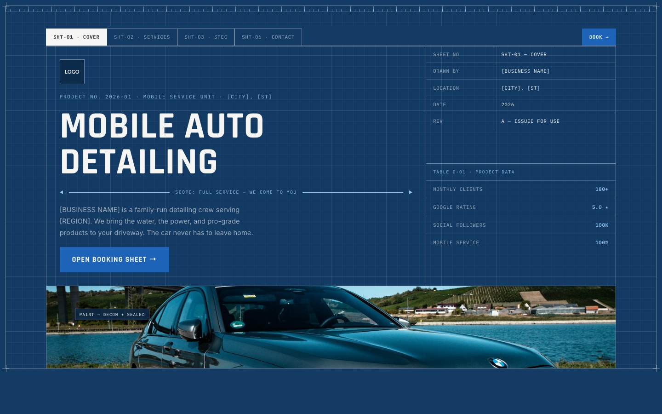This screenshot has width=662, height=414.
Task: Click the PAINT — DECON + SEALED tag
Action: (x=112, y=315)
